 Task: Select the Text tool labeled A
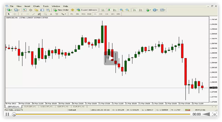51,14
